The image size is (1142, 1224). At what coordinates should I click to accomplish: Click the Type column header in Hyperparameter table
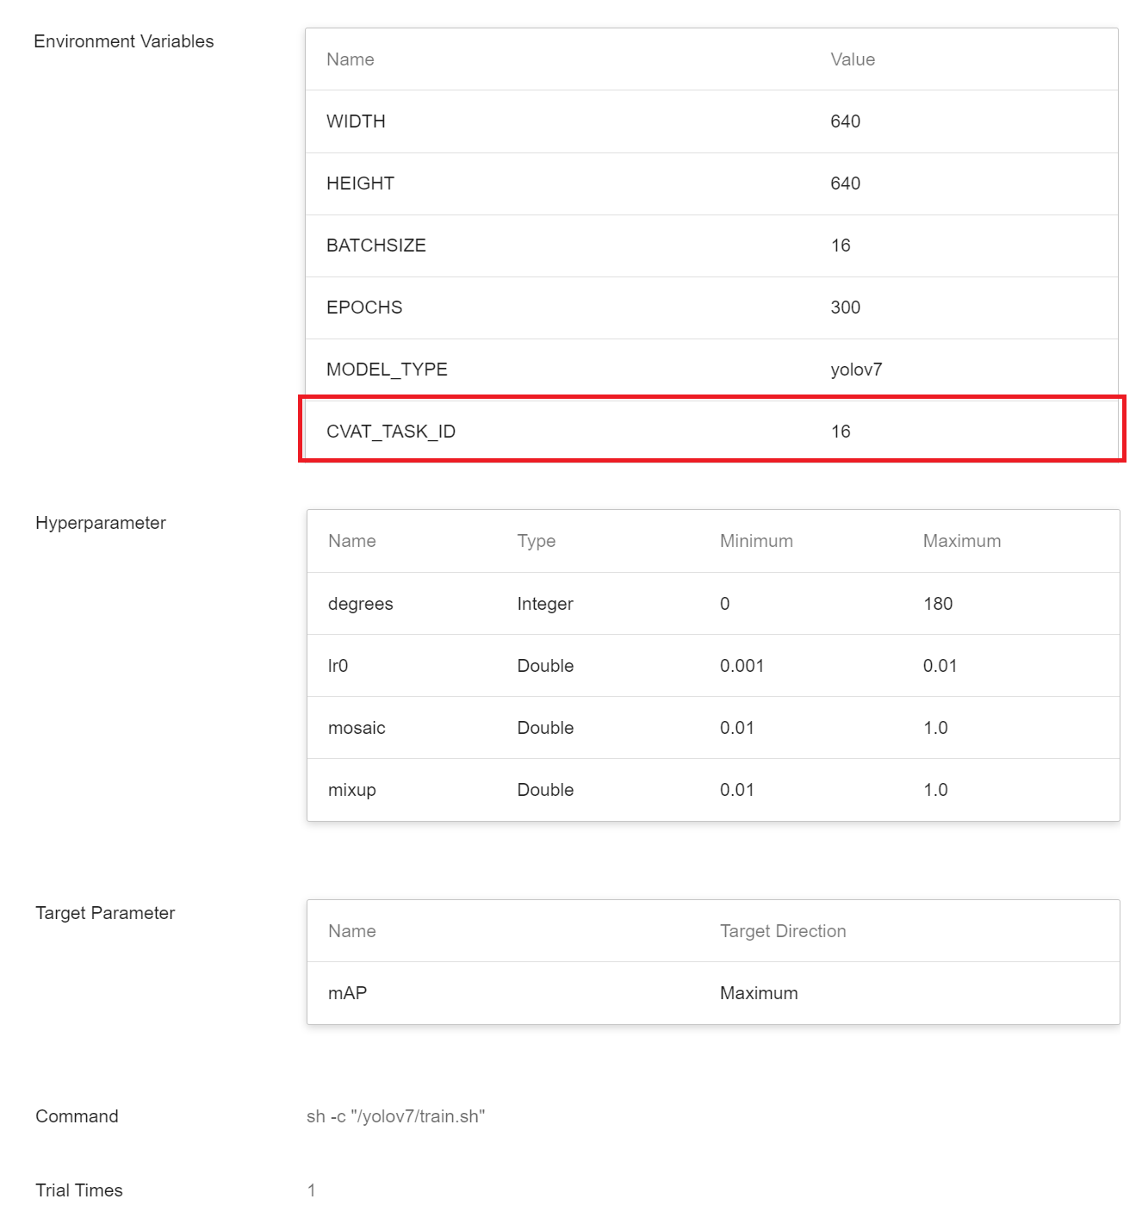pyautogui.click(x=536, y=541)
